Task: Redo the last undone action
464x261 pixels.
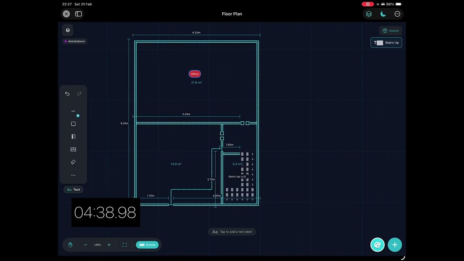Action: click(79, 94)
